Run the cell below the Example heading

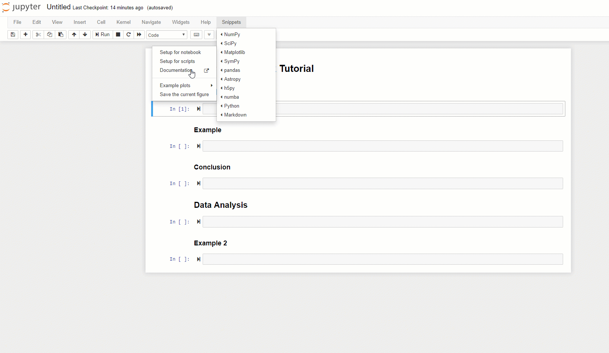pos(199,146)
